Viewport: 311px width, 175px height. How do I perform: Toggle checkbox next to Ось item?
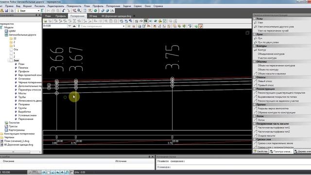pyautogui.click(x=11, y=50)
